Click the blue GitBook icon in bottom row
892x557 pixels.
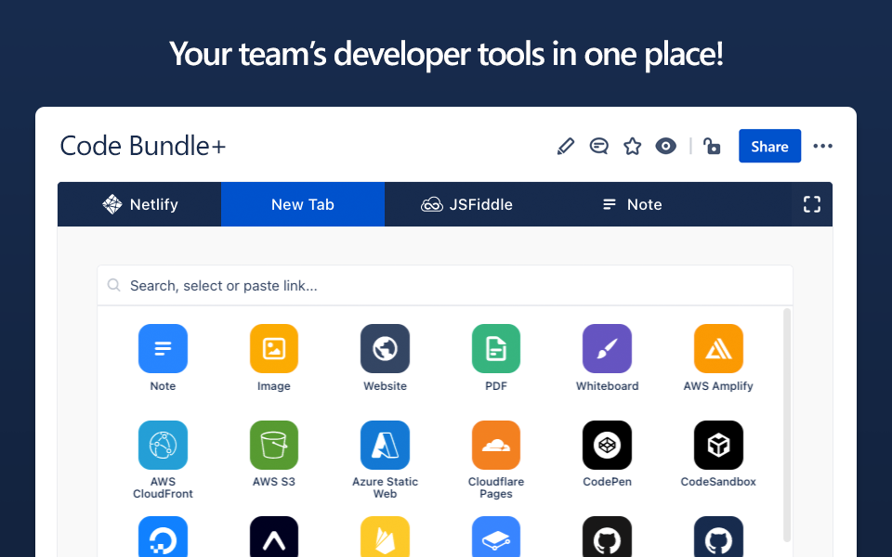(496, 537)
